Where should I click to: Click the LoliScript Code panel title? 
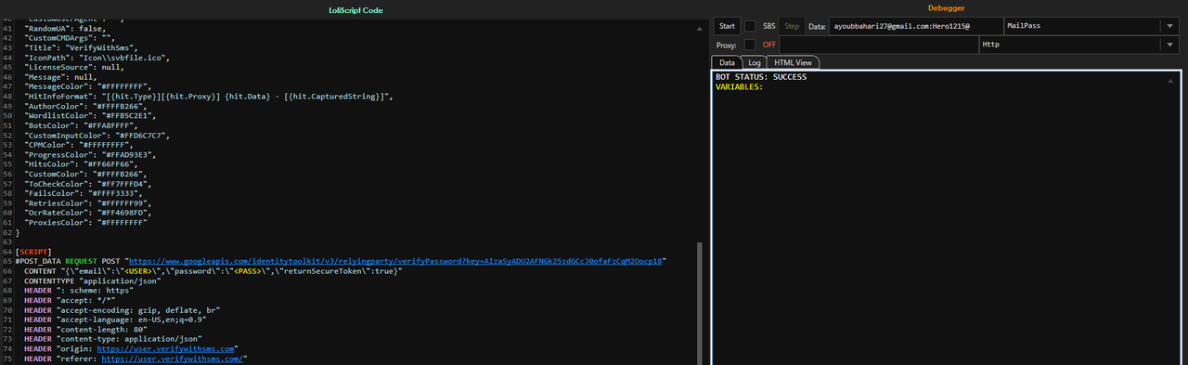[x=355, y=9]
